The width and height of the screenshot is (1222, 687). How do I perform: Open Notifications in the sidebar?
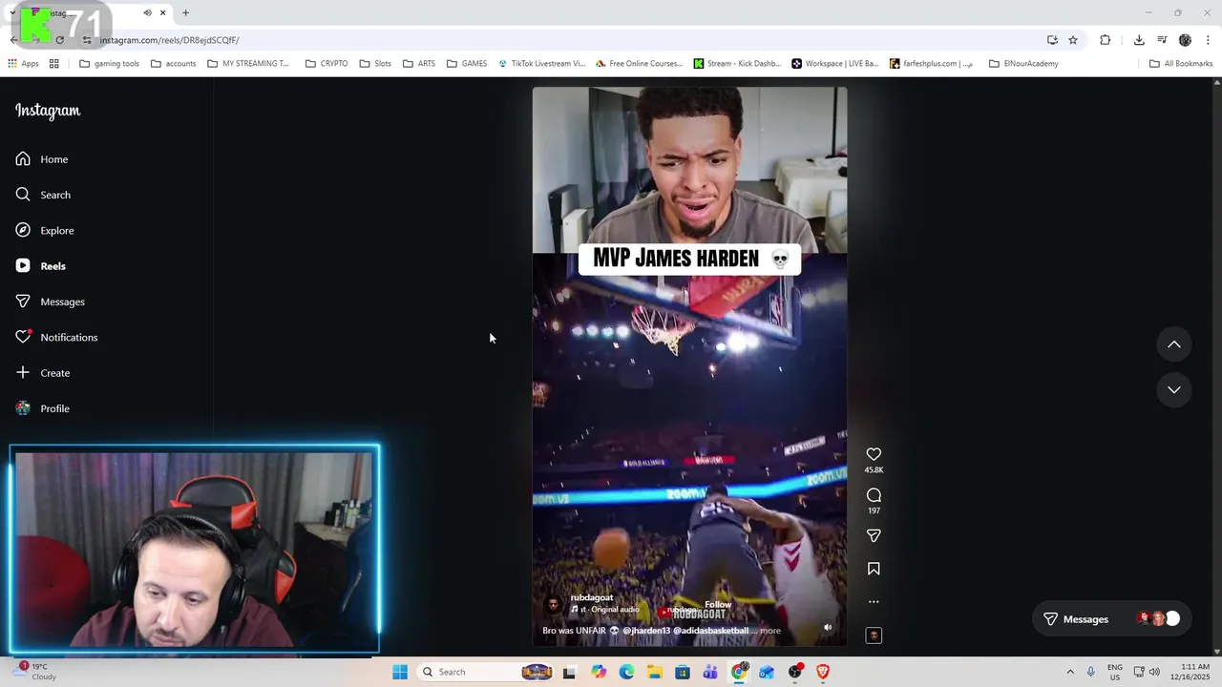click(x=57, y=337)
